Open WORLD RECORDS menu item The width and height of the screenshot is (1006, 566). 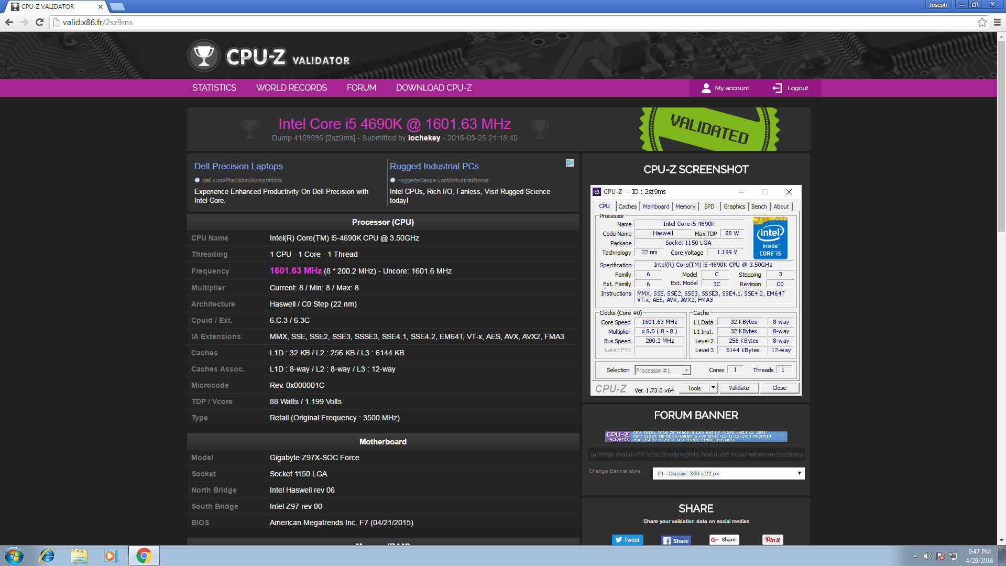291,88
